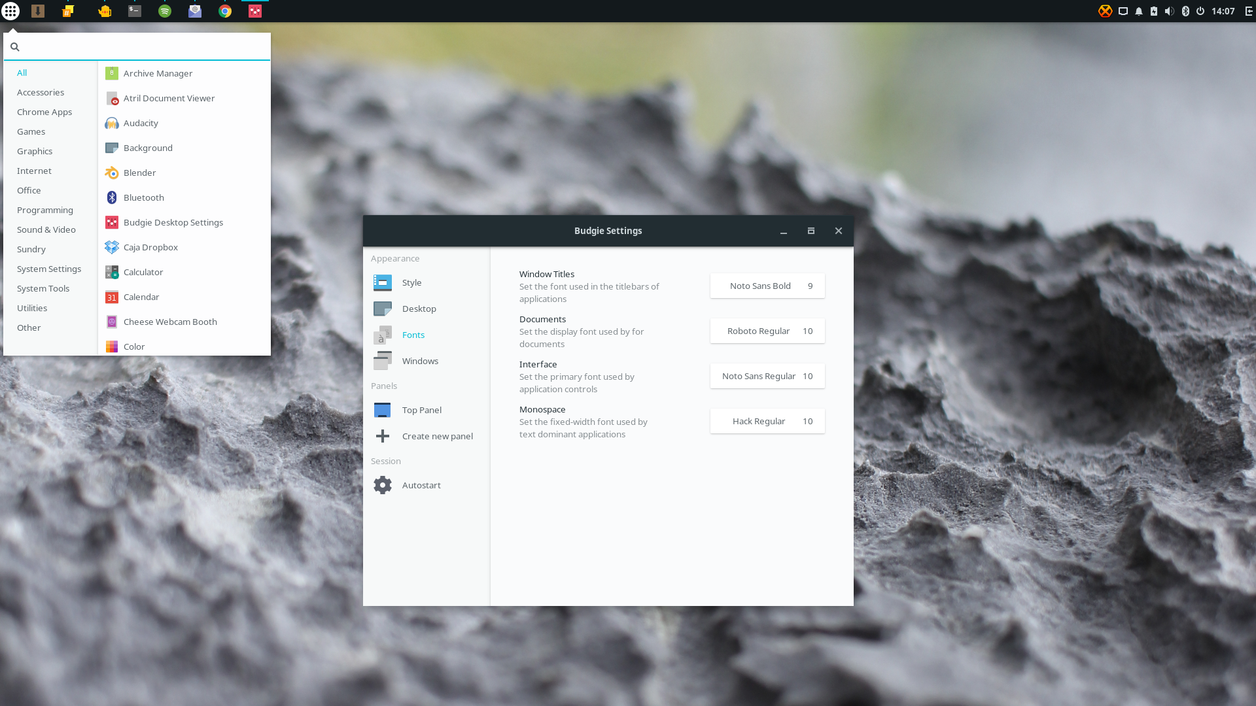
Task: Click the 14:07 clock in the top panel
Action: 1223,11
